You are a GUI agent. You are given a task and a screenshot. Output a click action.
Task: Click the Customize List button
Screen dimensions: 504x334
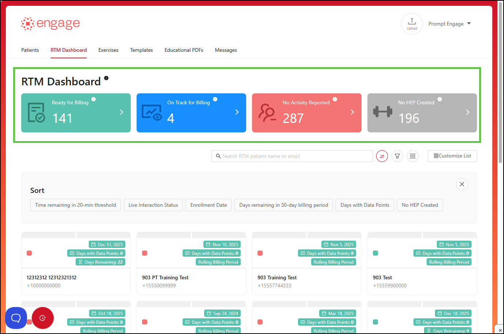coord(452,156)
